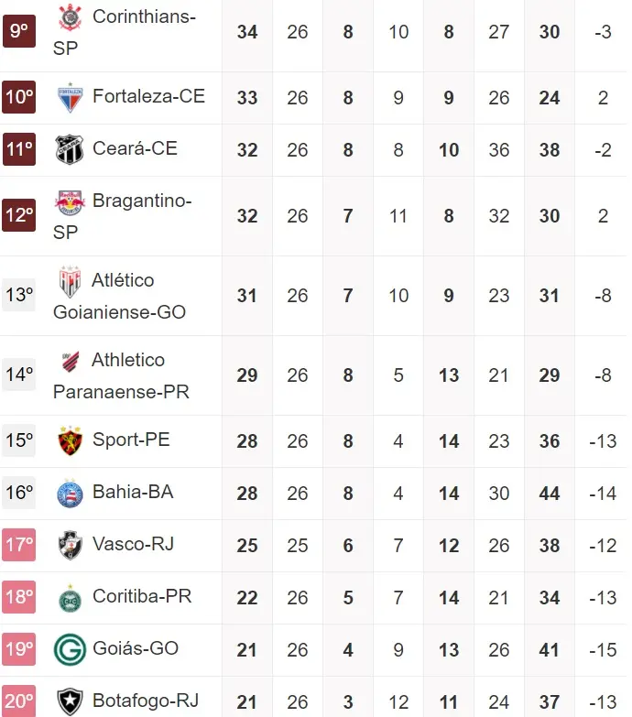Click the Athletico Paranaense-PR logo
The height and width of the screenshot is (717, 632).
click(70, 361)
